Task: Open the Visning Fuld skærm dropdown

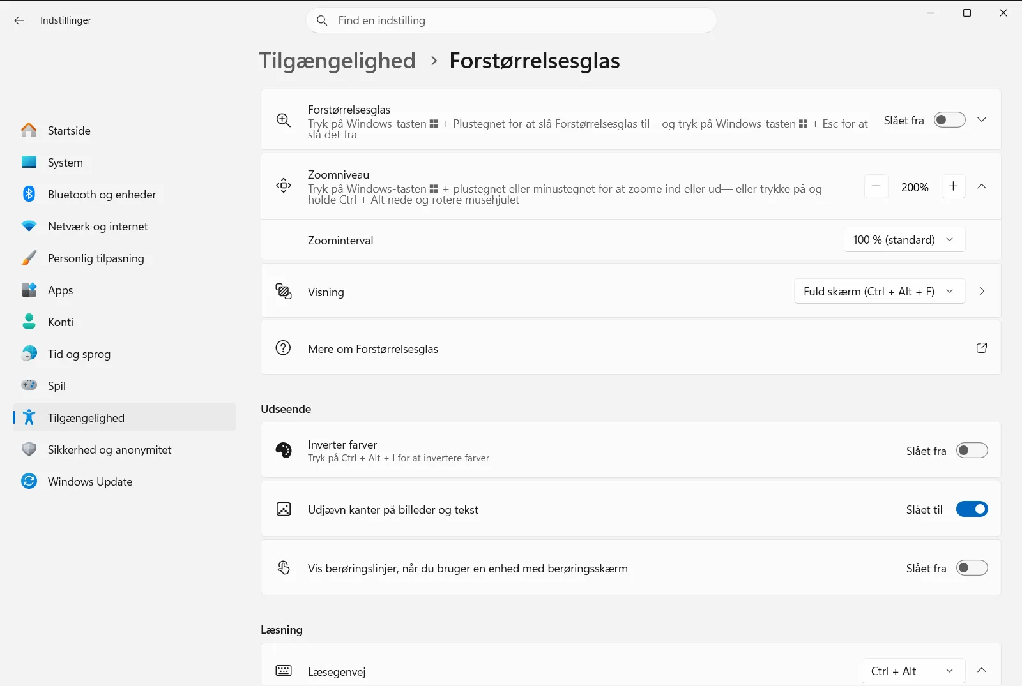Action: pyautogui.click(x=880, y=292)
